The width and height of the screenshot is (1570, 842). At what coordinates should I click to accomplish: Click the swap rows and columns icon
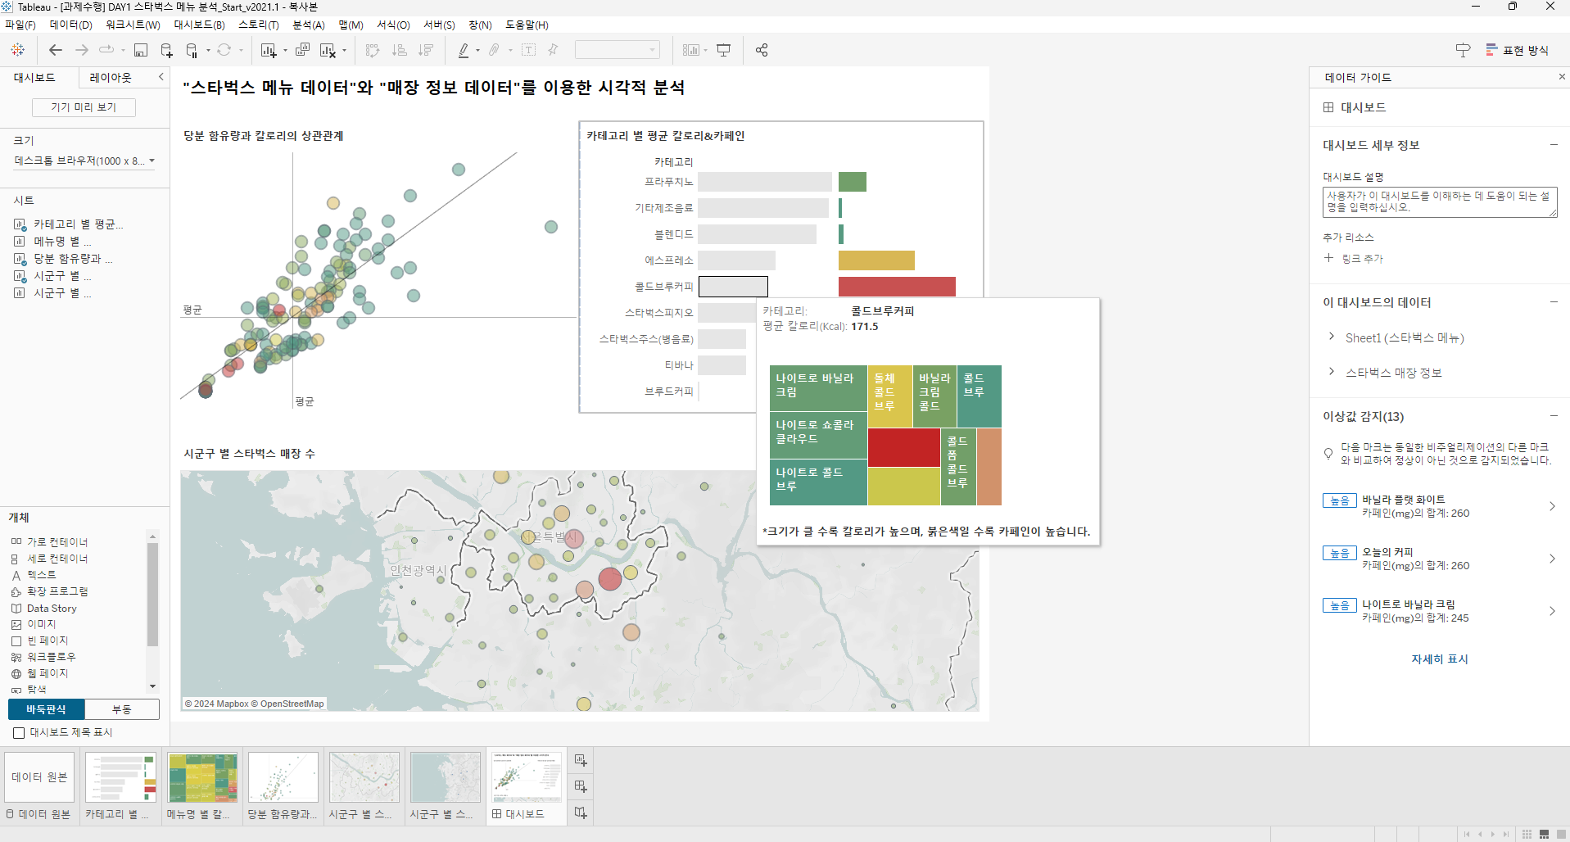pos(373,50)
